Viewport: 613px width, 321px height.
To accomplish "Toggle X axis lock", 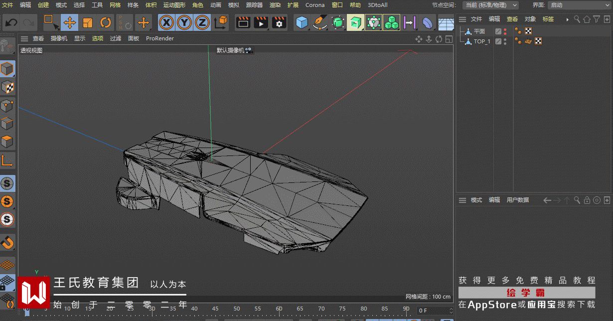I will pyautogui.click(x=166, y=22).
